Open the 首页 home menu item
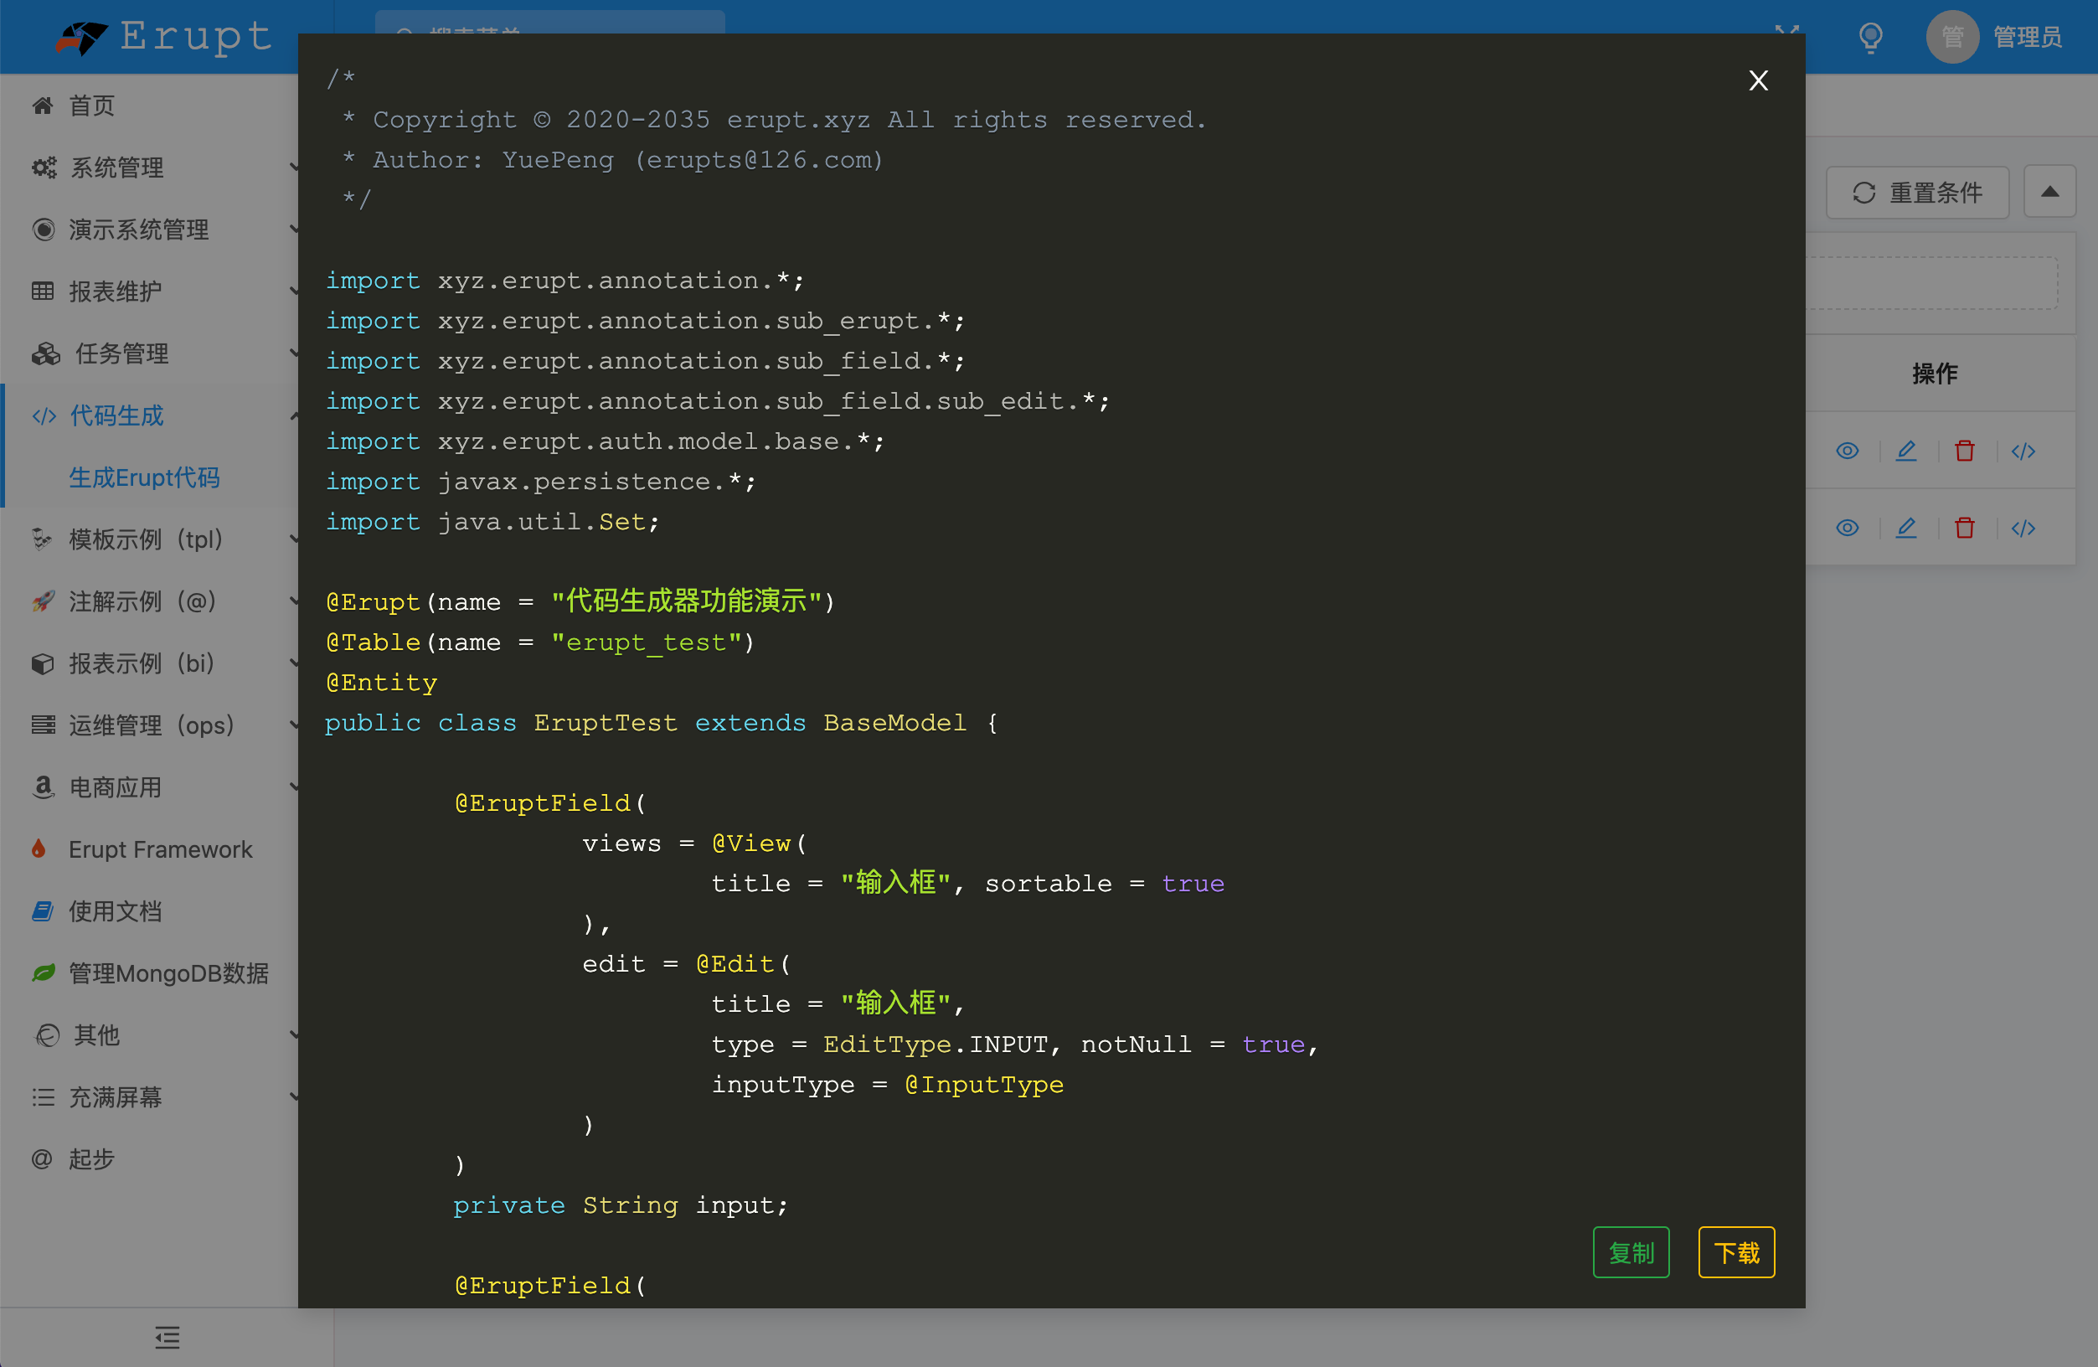 click(x=91, y=106)
